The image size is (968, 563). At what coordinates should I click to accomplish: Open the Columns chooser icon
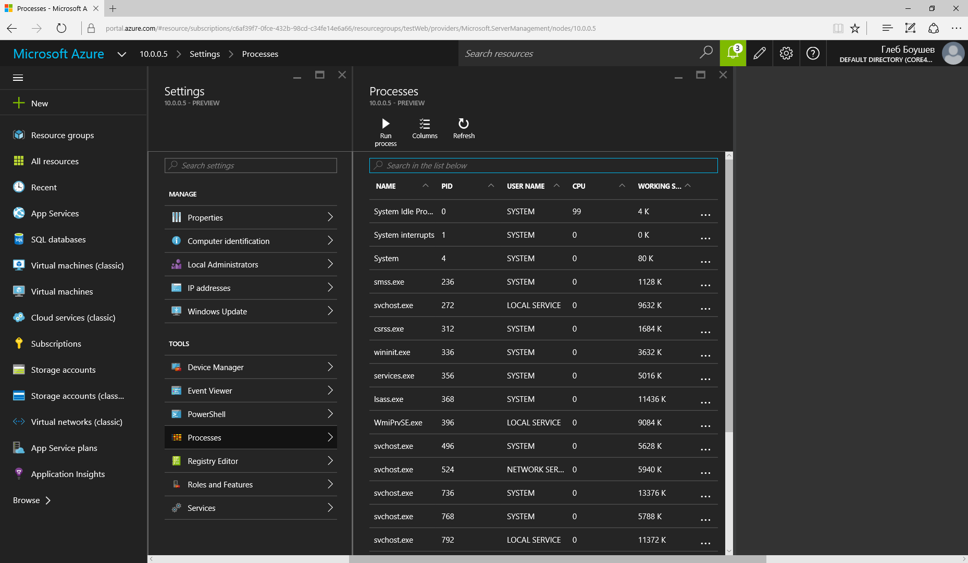pyautogui.click(x=425, y=124)
